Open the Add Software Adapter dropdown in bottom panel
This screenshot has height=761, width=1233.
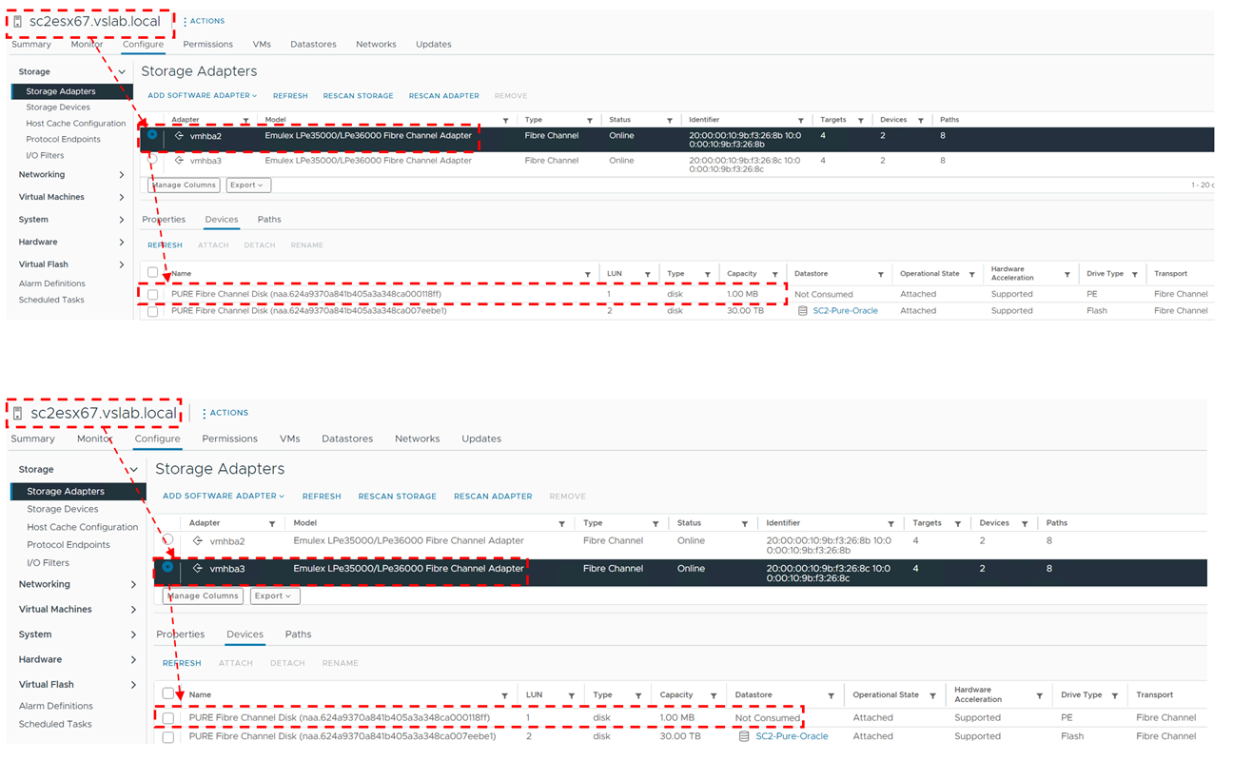click(224, 497)
